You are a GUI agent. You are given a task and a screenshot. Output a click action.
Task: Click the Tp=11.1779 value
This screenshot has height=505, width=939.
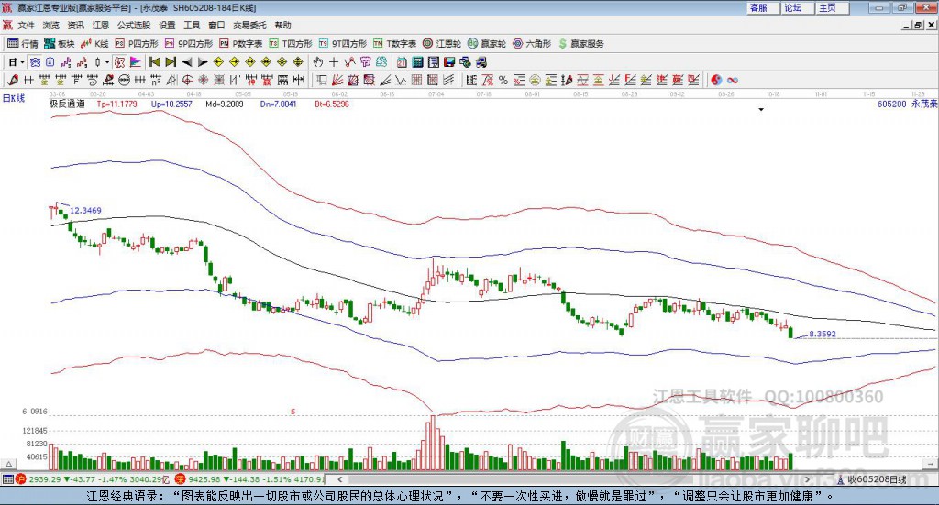coord(116,104)
